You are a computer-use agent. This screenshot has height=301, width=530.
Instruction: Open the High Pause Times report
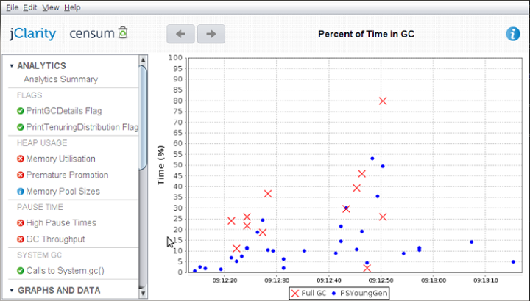tap(61, 222)
